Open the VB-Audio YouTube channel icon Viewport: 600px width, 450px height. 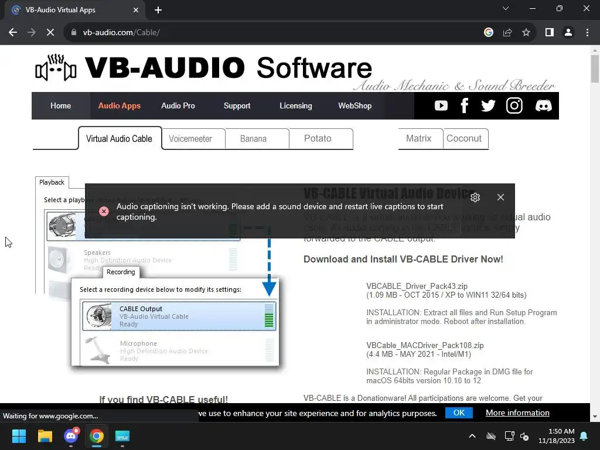[441, 105]
